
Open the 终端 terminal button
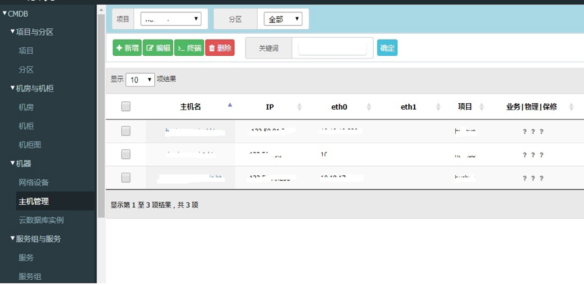(189, 47)
